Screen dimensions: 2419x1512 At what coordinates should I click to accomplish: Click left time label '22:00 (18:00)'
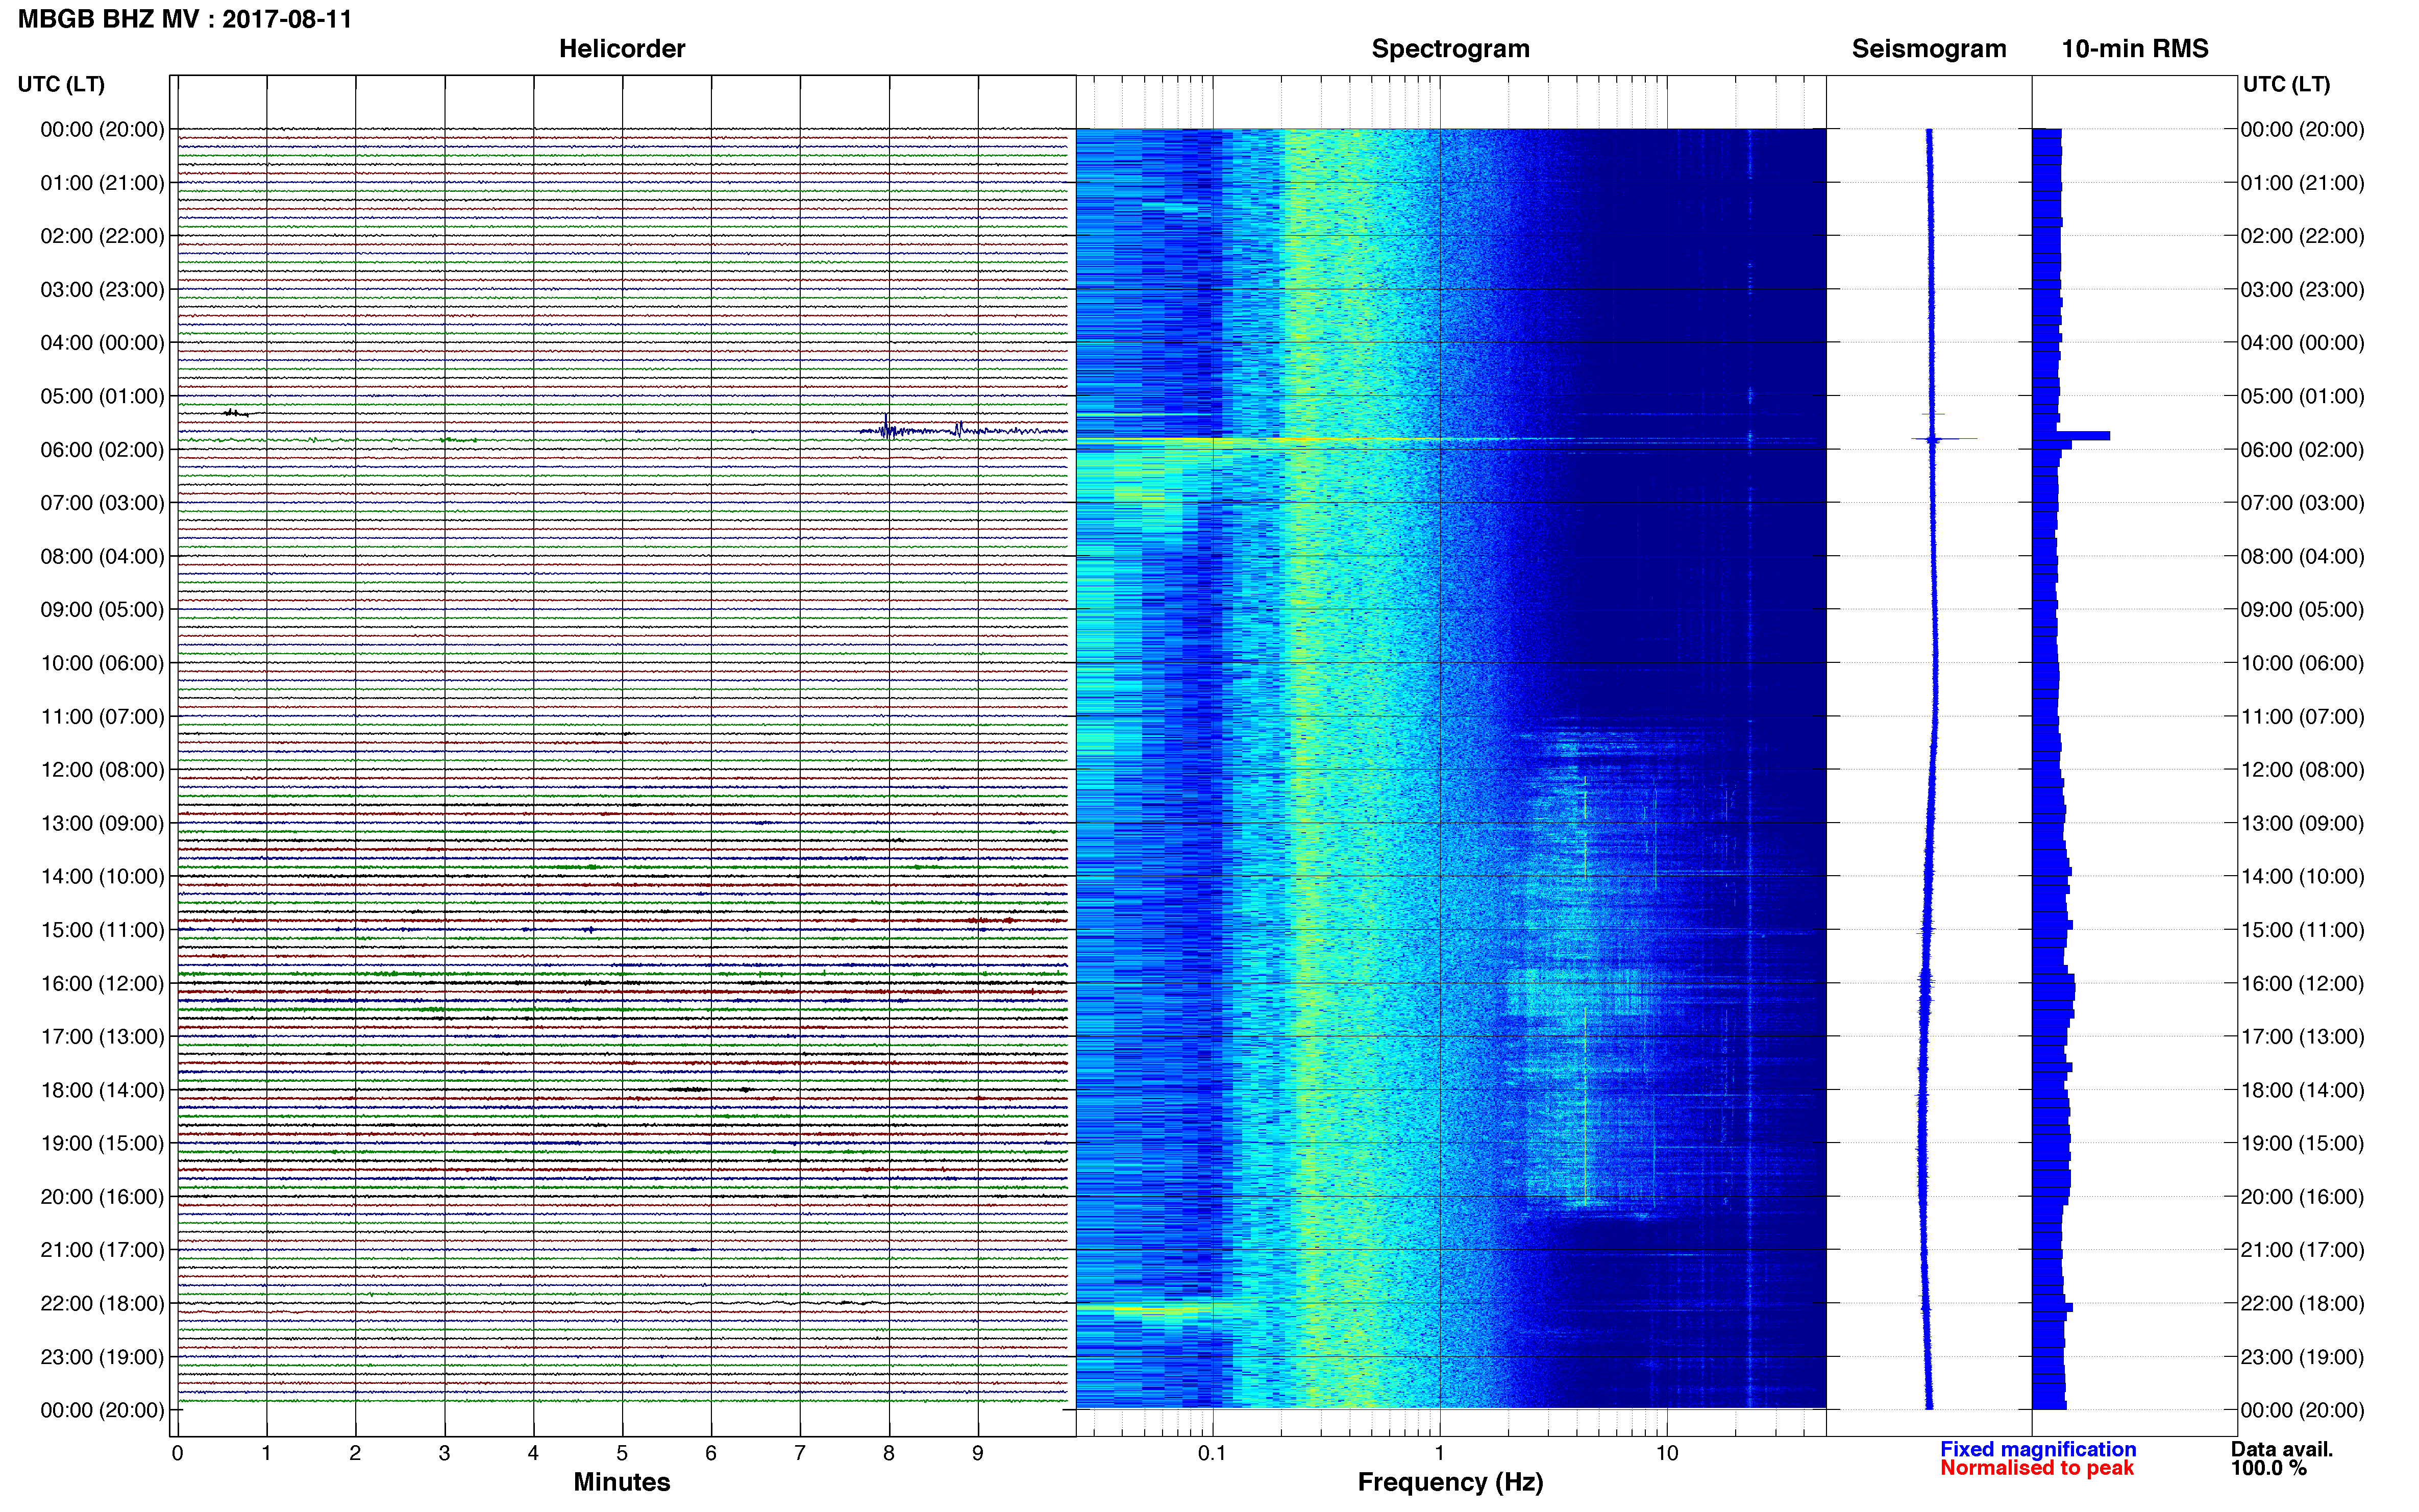pyautogui.click(x=102, y=1304)
